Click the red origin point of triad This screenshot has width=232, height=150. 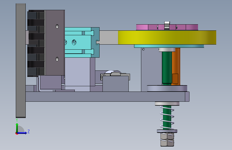[17, 133]
